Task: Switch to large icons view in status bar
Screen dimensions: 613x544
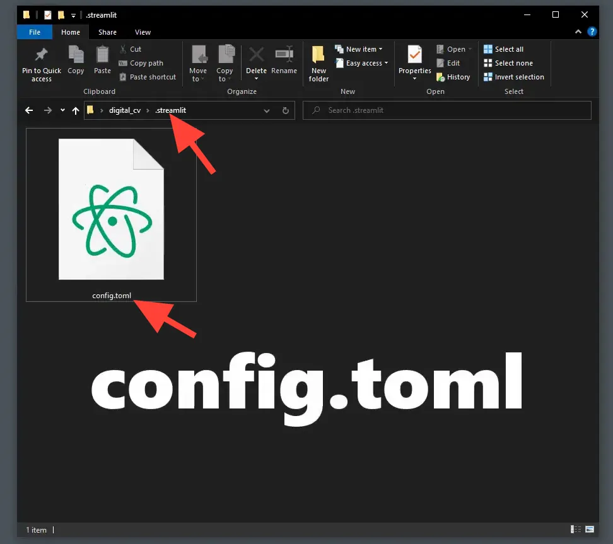Action: (x=588, y=530)
